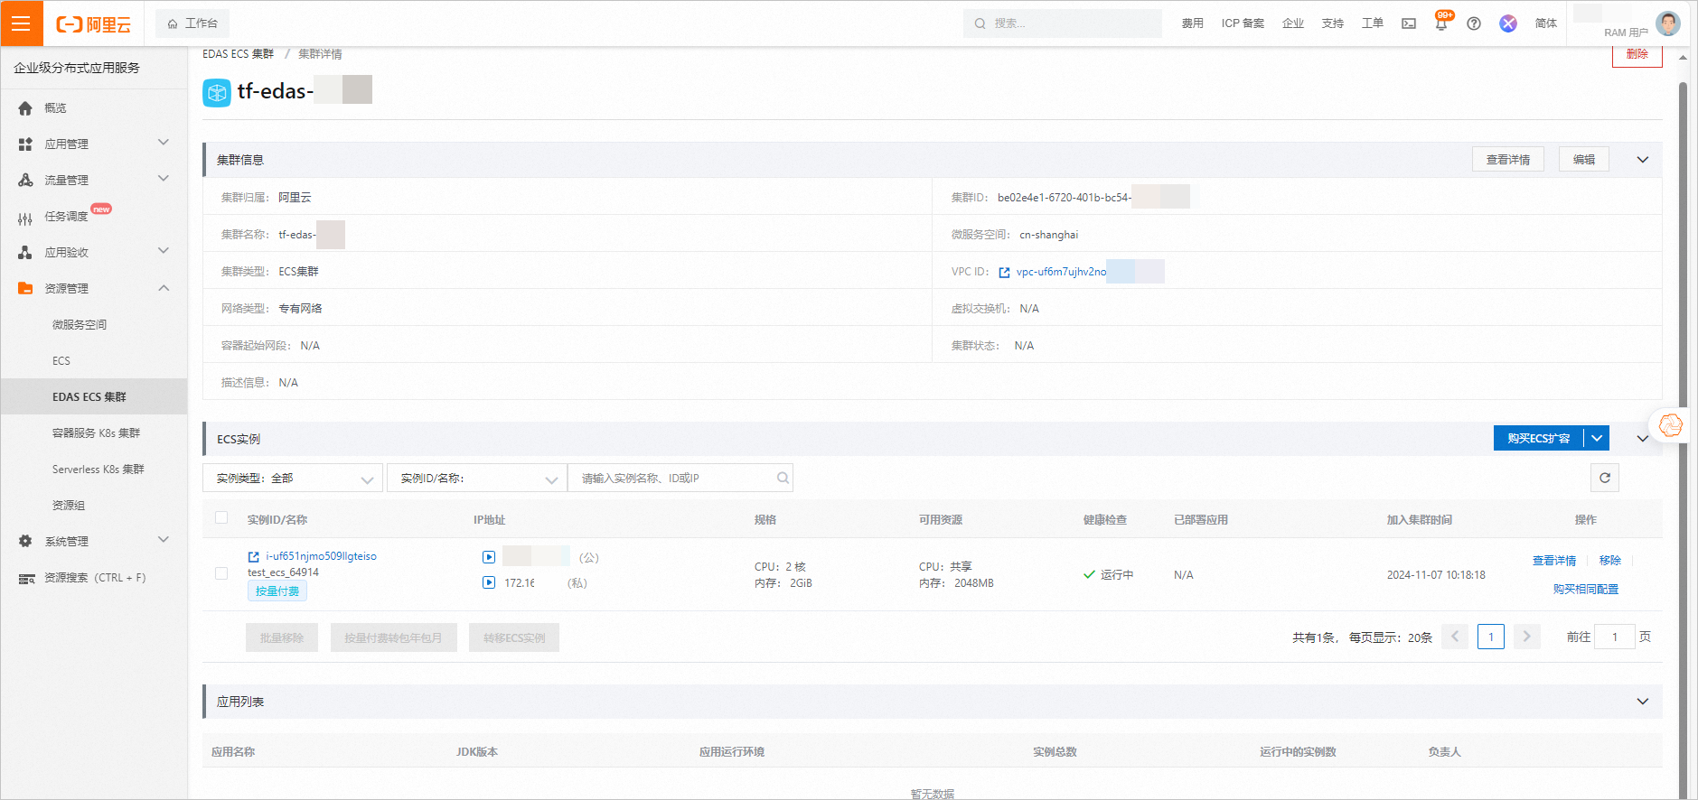Expand the 应用验收 sidebar menu

[x=164, y=251]
